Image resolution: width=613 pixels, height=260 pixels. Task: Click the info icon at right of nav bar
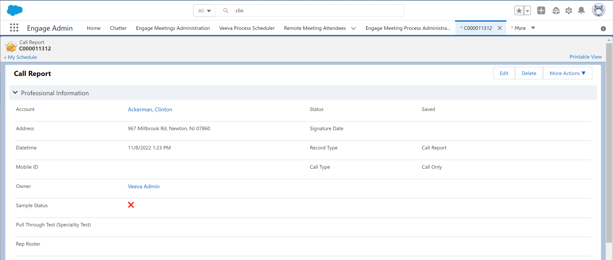[x=603, y=29]
